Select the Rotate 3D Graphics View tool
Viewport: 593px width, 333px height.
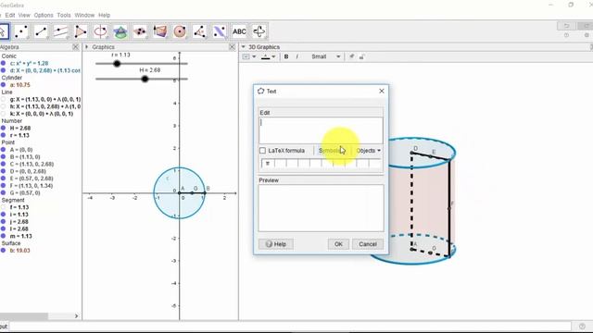point(259,31)
